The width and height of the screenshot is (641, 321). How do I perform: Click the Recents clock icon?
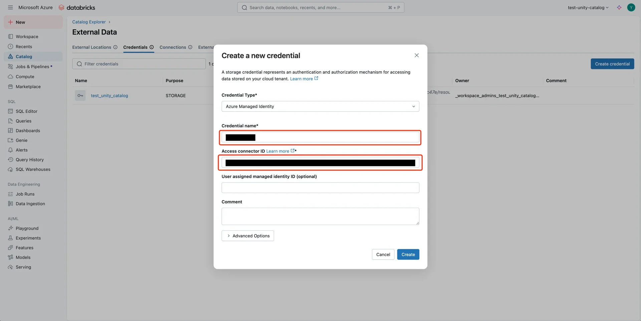click(10, 47)
